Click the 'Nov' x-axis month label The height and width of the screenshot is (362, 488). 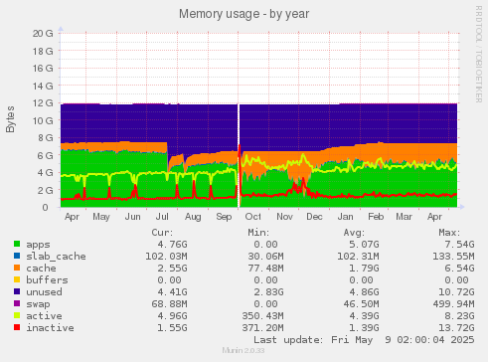[x=284, y=217]
